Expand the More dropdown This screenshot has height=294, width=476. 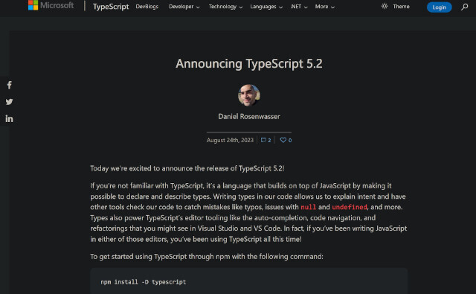click(x=325, y=7)
